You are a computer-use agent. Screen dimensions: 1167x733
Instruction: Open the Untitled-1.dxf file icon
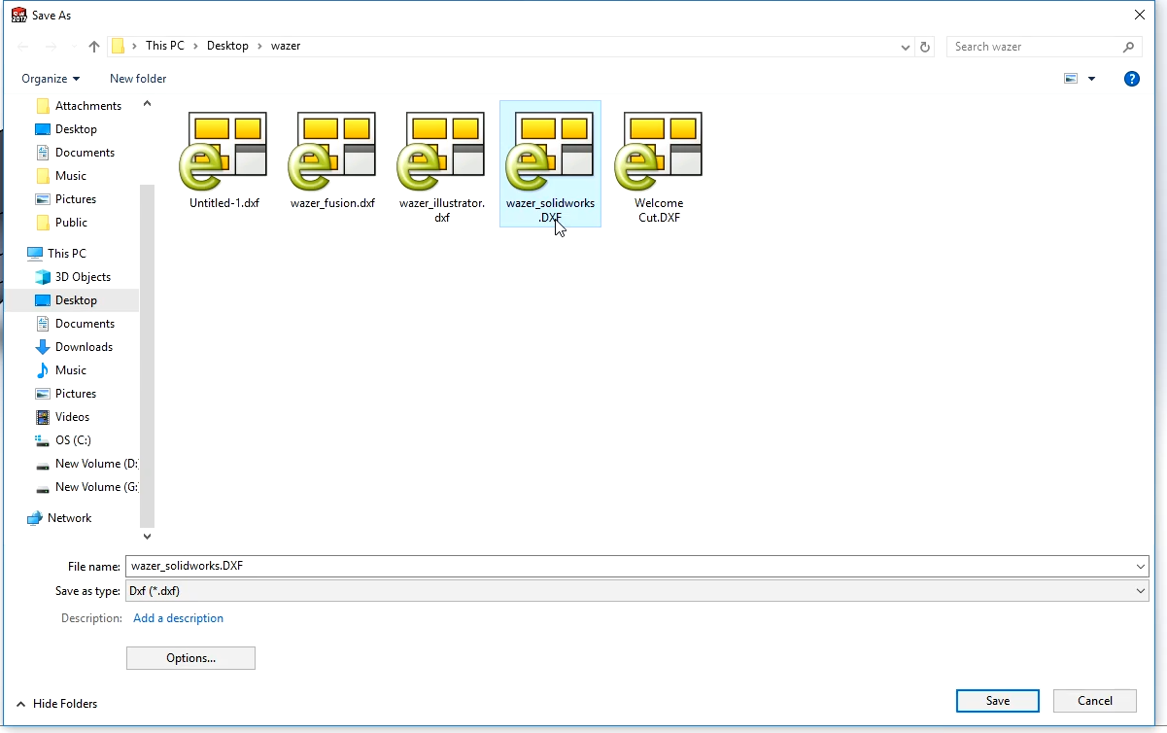click(x=223, y=152)
